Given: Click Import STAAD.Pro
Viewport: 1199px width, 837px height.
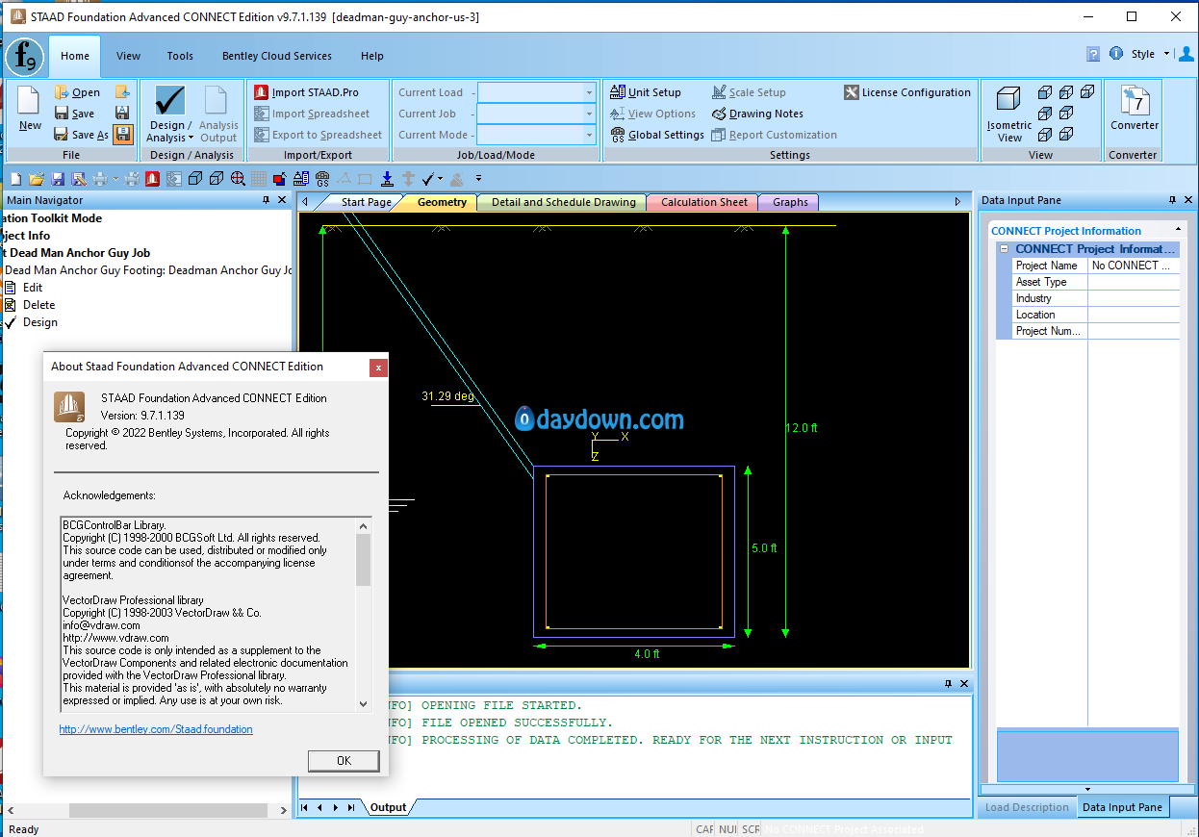Looking at the screenshot, I should click(307, 92).
